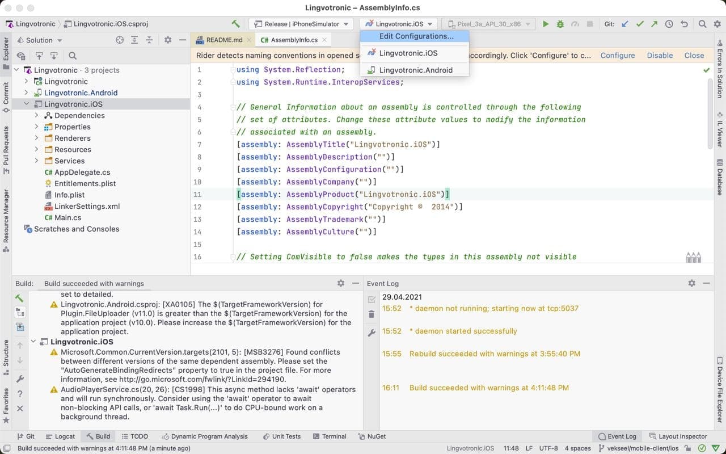The image size is (726, 454).
Task: Click the search magnifier in Solution explorer toolbar
Action: pyautogui.click(x=73, y=56)
